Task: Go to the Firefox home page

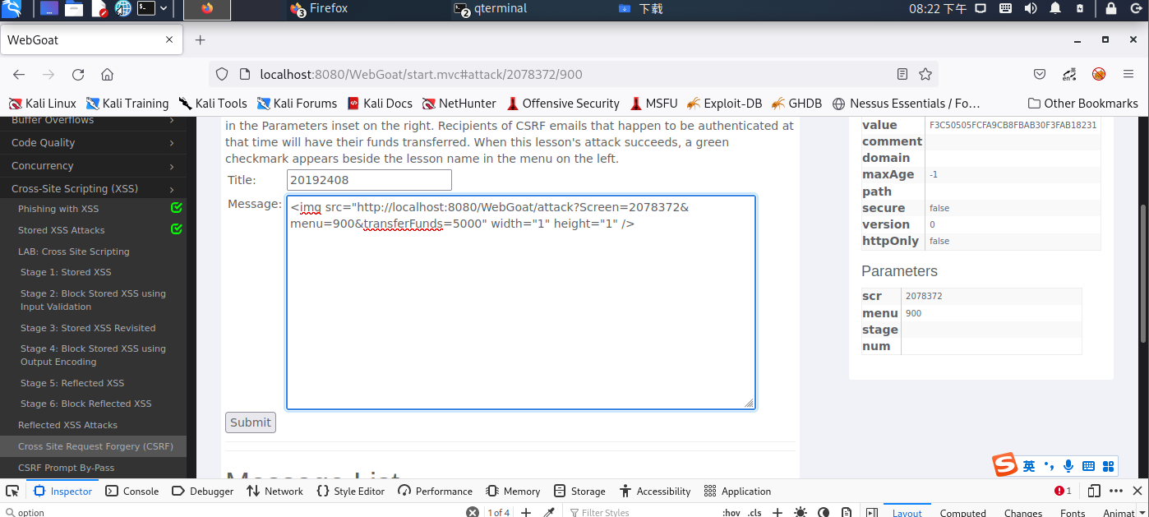Action: click(107, 74)
